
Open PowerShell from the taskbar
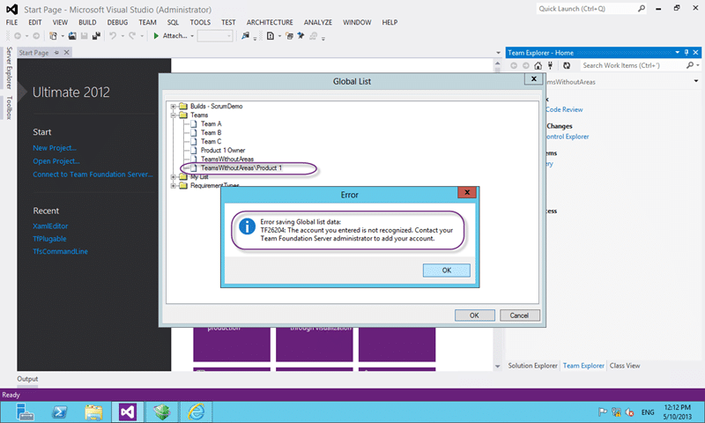tap(59, 412)
